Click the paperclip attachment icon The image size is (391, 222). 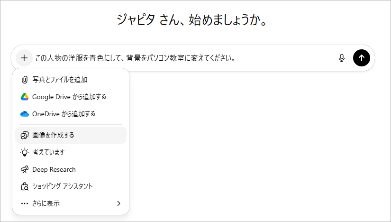pos(25,80)
